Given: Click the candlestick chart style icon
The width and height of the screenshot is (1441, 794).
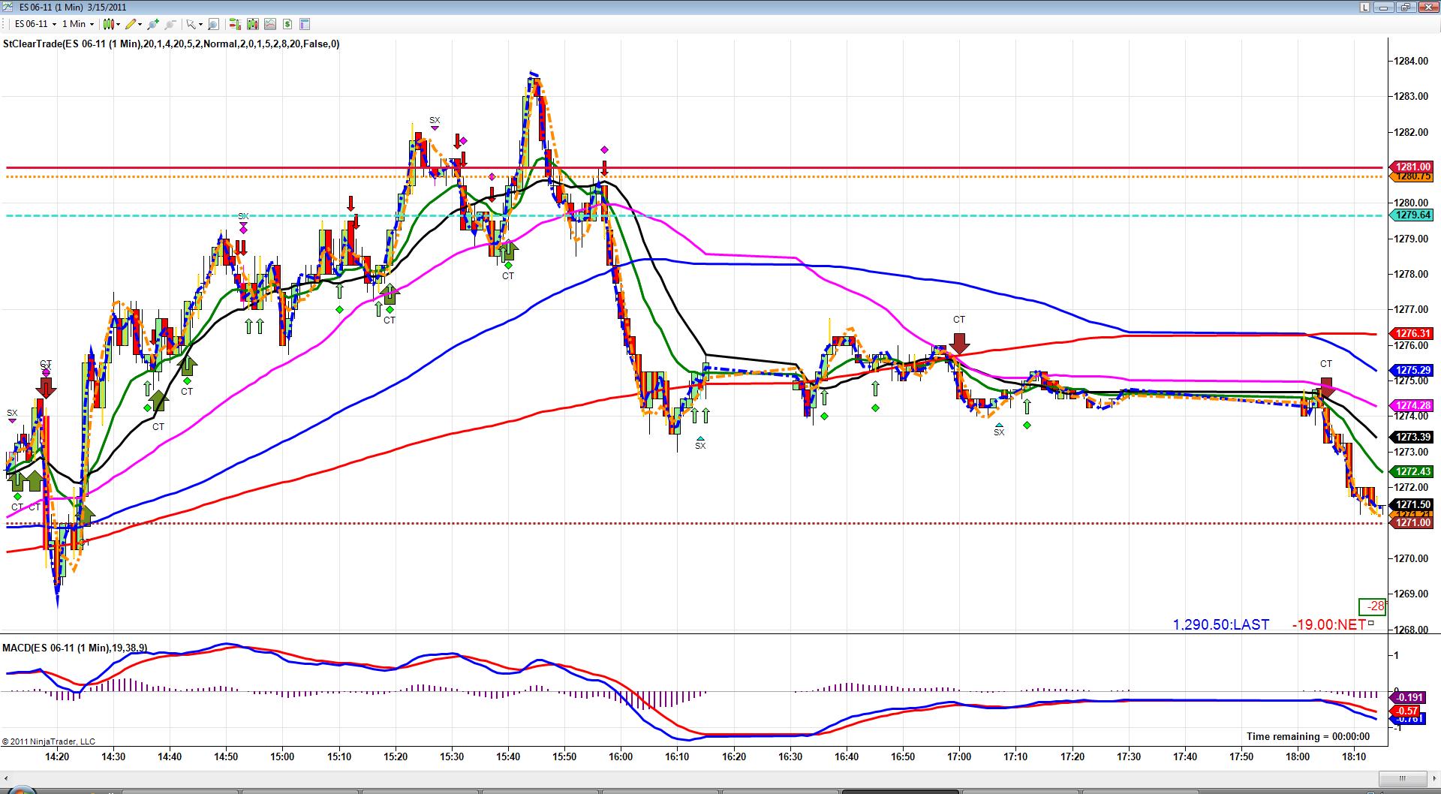Looking at the screenshot, I should pyautogui.click(x=108, y=24).
